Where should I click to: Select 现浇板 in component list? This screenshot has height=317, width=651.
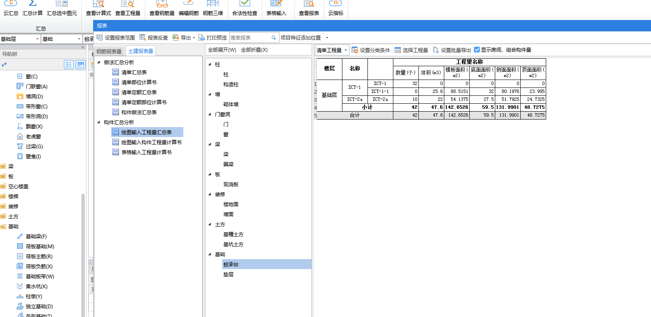click(x=231, y=185)
